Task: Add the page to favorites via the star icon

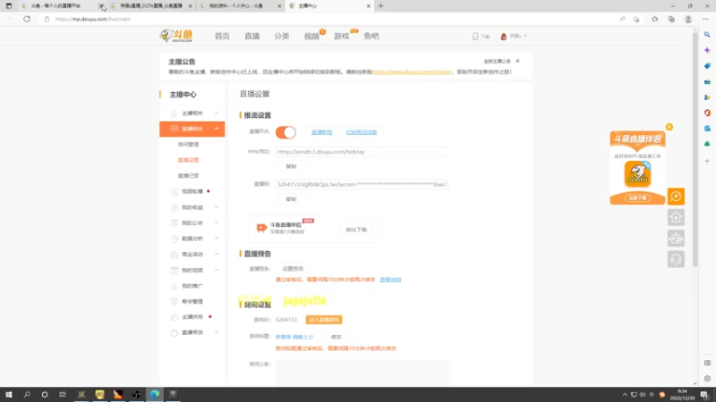Action: tap(636, 19)
